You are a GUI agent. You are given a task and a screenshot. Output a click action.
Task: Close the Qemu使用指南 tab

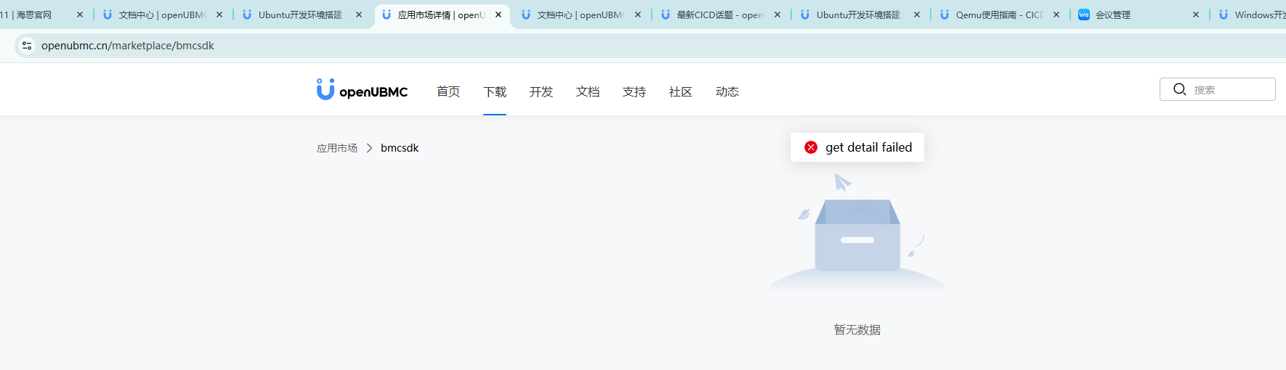pos(1056,15)
